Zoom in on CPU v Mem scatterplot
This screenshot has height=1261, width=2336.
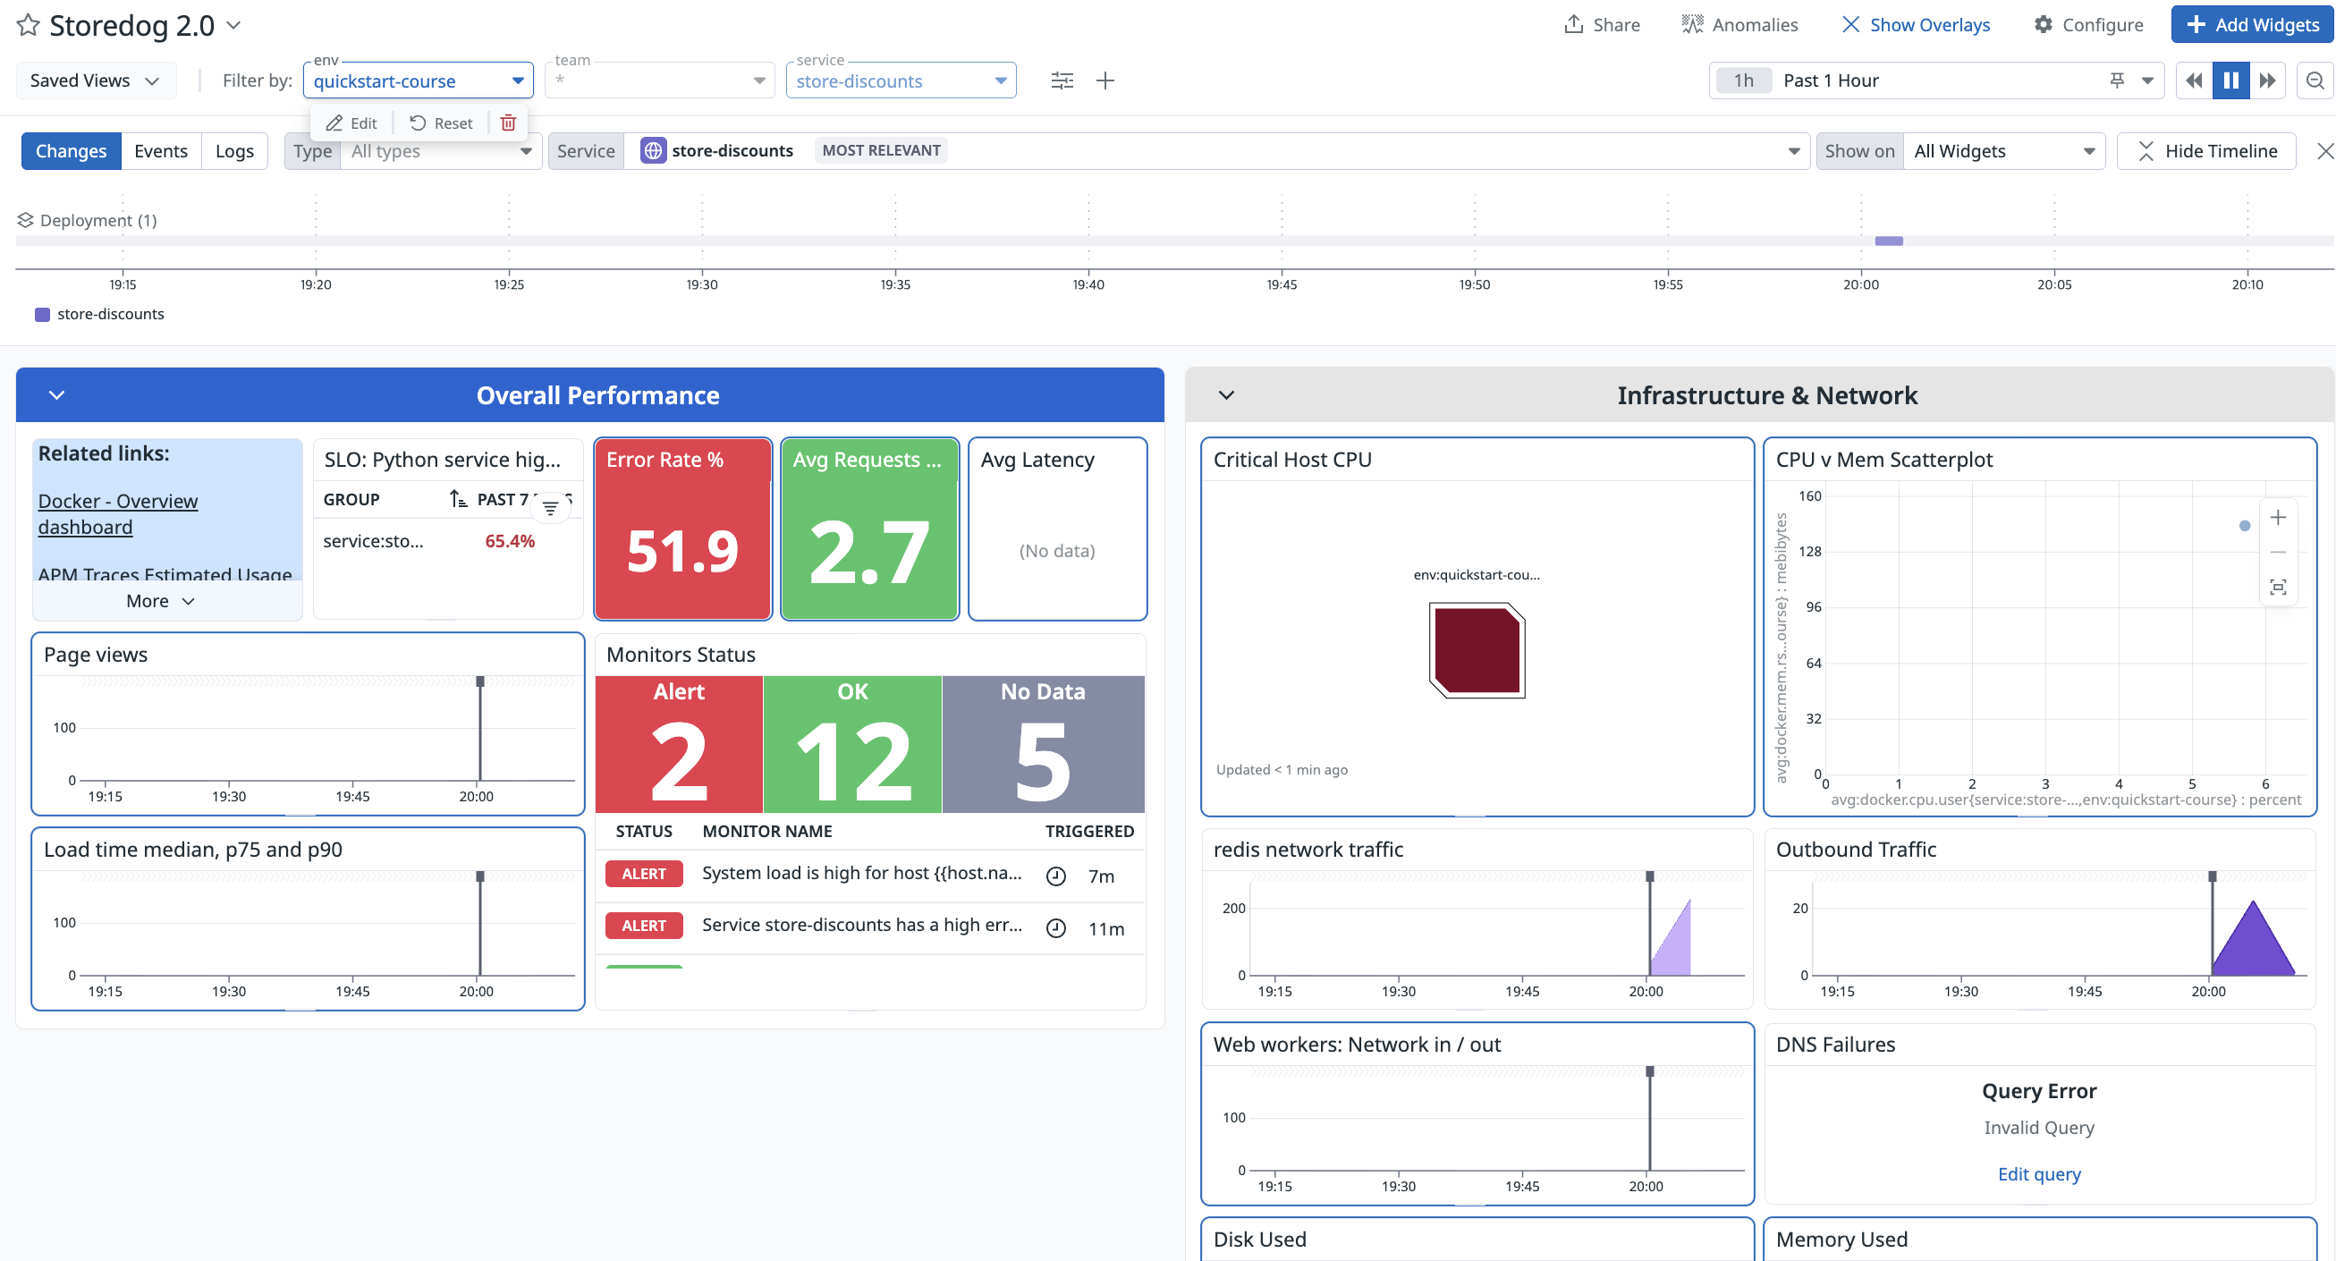tap(2277, 518)
